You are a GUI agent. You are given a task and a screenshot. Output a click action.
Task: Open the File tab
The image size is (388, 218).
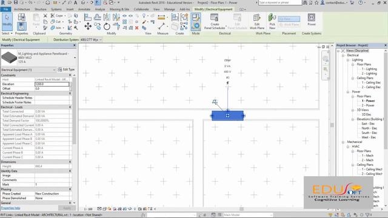click(x=5, y=9)
